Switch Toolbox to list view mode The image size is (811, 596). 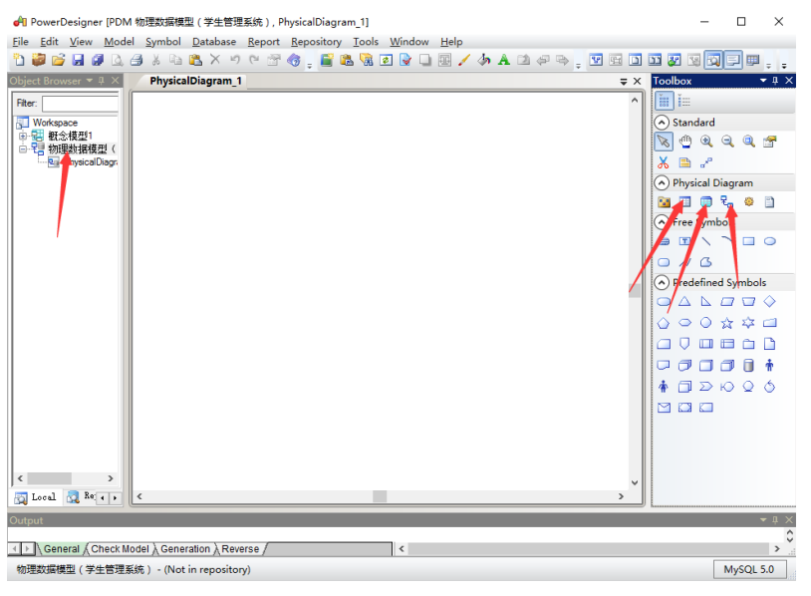pyautogui.click(x=684, y=101)
